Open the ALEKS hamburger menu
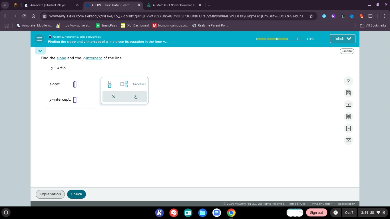This screenshot has width=390, height=219. coord(39,39)
